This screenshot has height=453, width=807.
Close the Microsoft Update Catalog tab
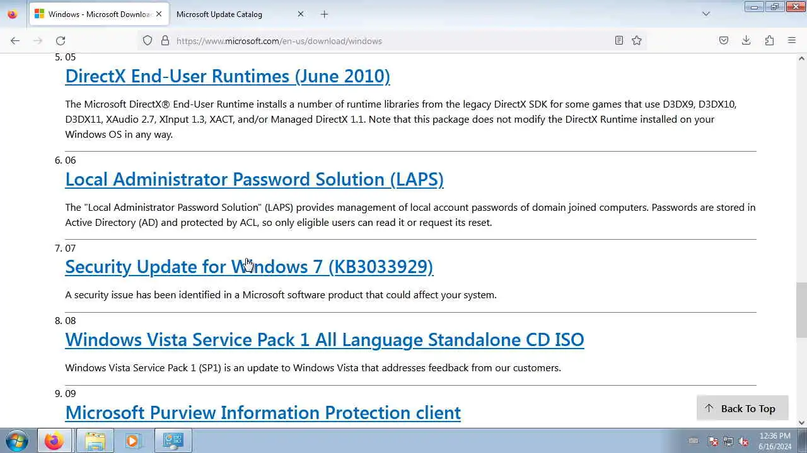pos(300,14)
